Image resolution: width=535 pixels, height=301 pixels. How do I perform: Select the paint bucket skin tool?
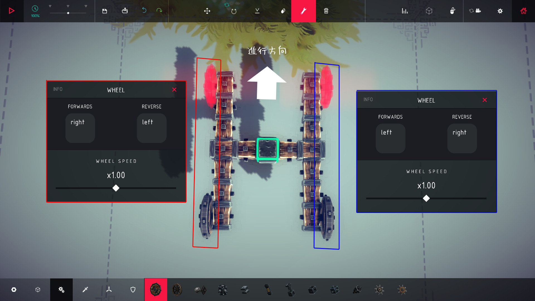tap(283, 11)
